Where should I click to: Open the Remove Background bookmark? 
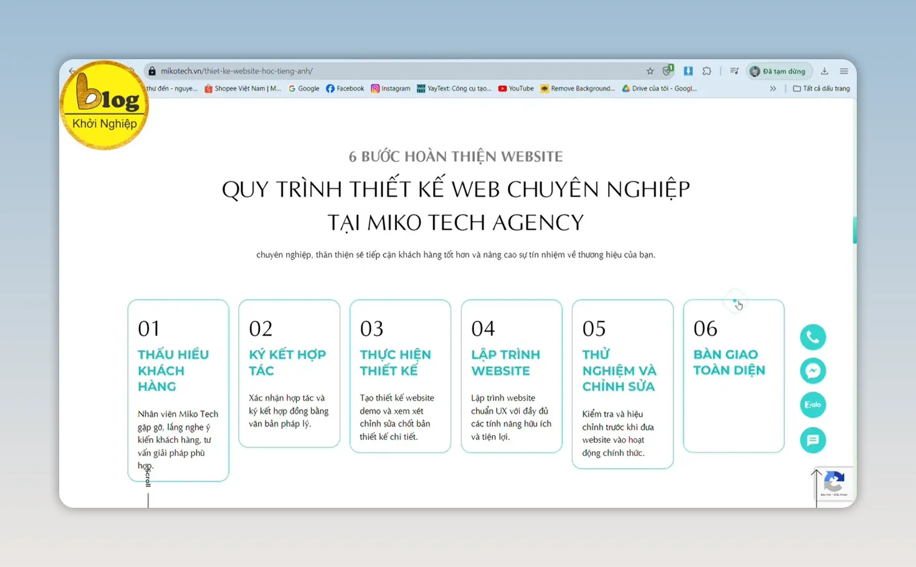578,88
